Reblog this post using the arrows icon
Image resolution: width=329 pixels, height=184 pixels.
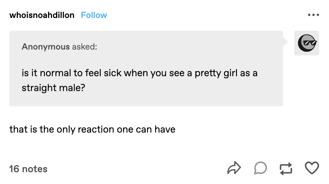[x=286, y=168]
